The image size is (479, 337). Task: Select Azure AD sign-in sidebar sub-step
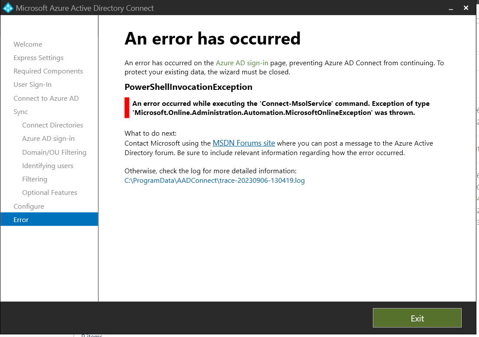[48, 138]
